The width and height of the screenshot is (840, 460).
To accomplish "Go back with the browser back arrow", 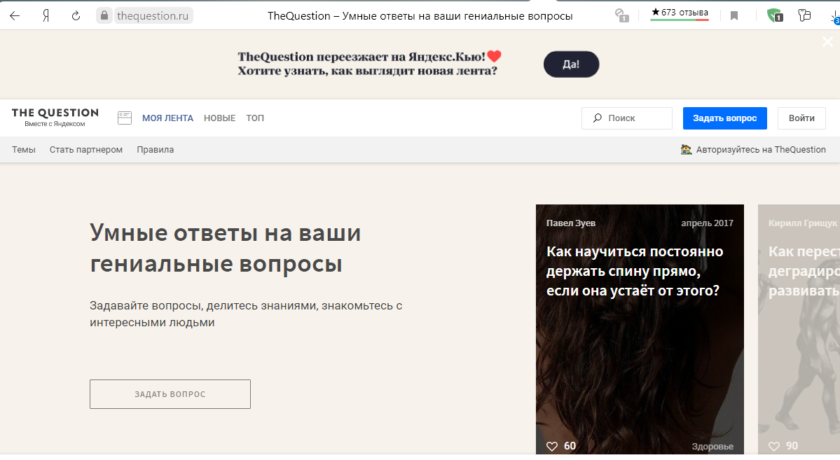I will (15, 15).
